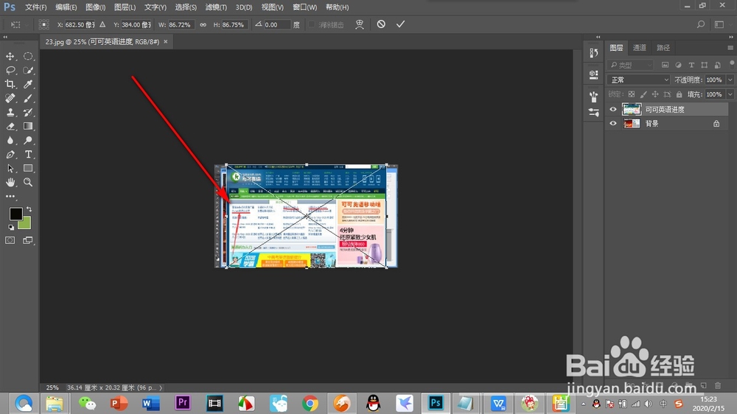Viewport: 737px width, 414px height.
Task: Reset default foreground and background colors
Action: [x=11, y=228]
